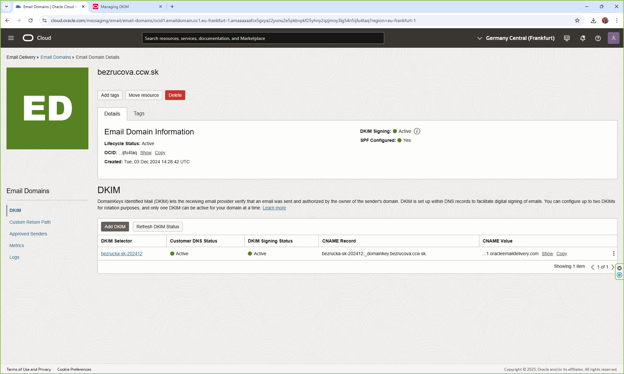Bookmark this page with the star icon

[x=577, y=20]
